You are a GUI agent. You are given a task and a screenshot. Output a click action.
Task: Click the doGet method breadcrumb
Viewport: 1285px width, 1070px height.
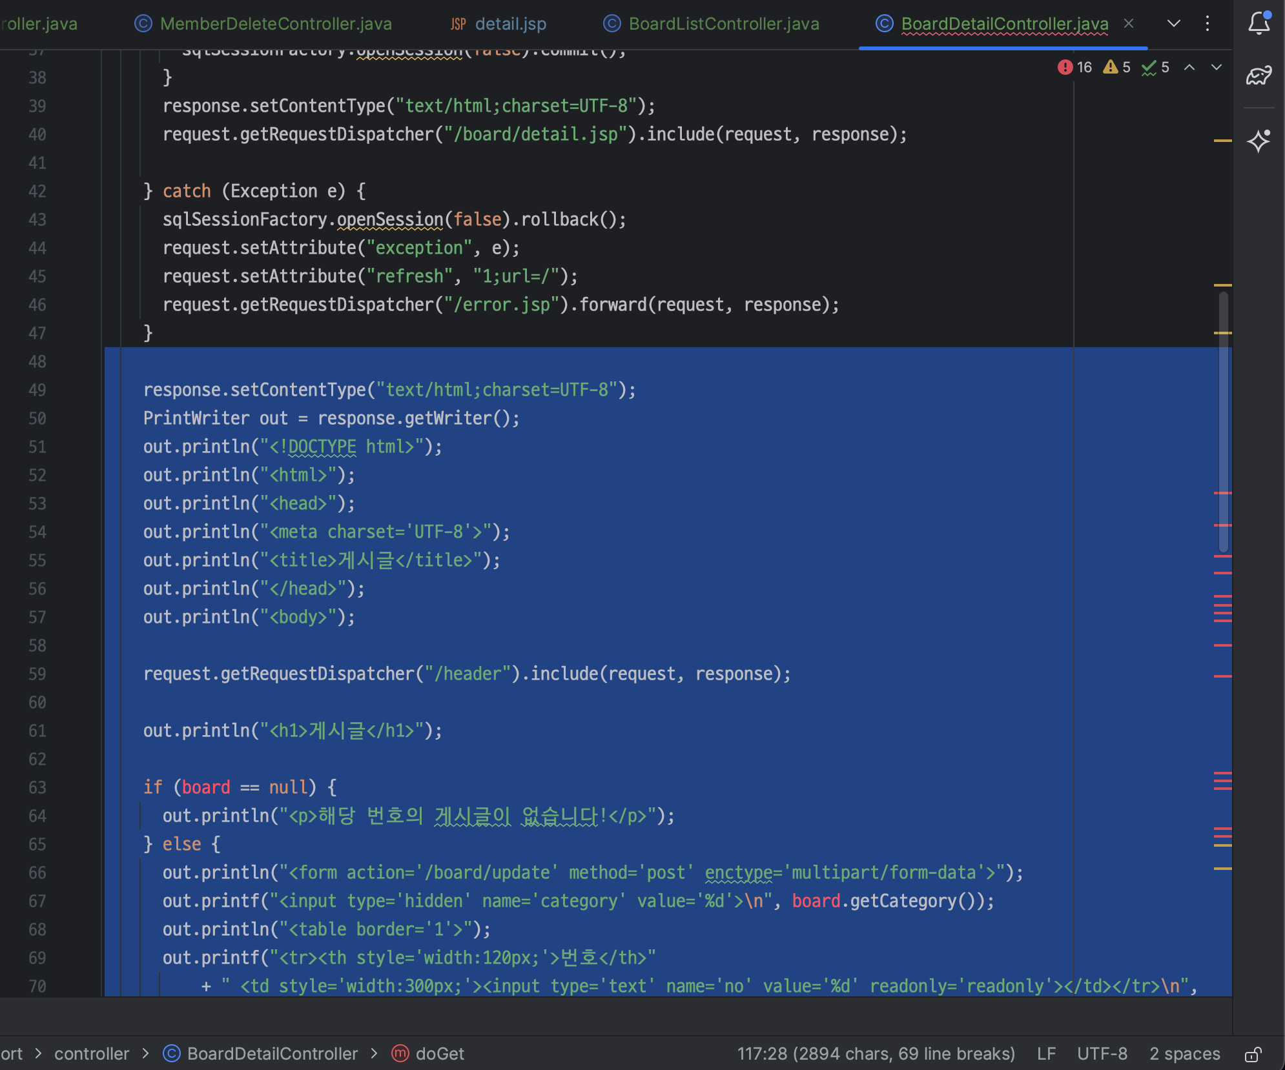[439, 1054]
